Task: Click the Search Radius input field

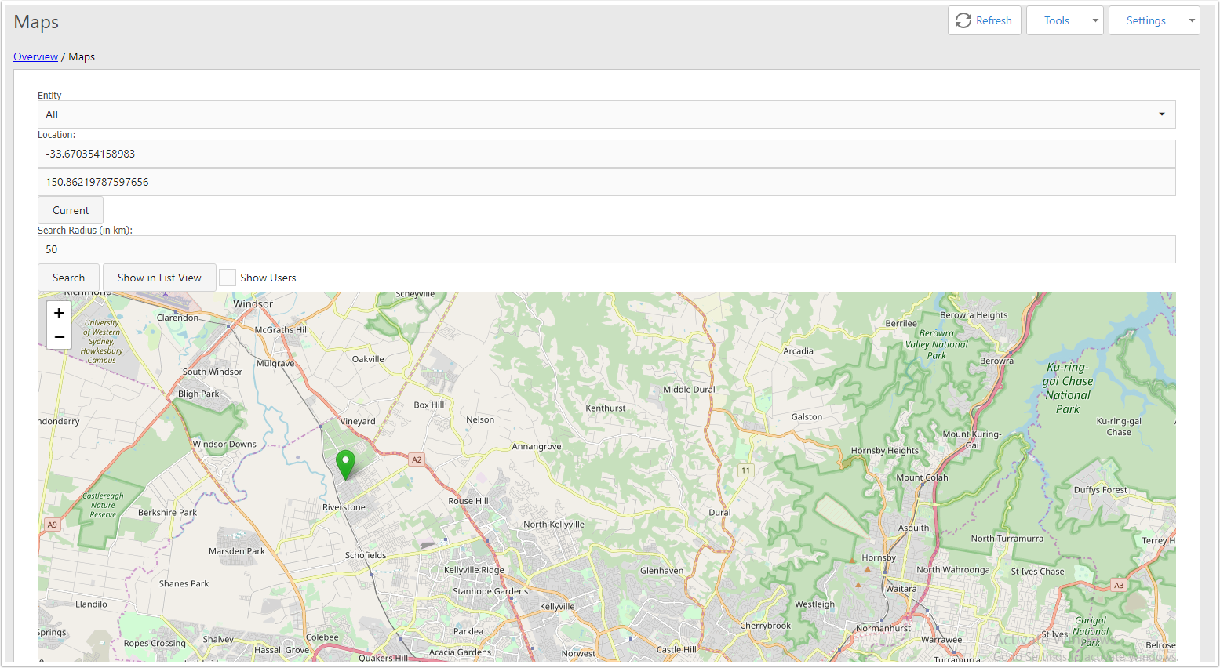Action: [x=606, y=249]
